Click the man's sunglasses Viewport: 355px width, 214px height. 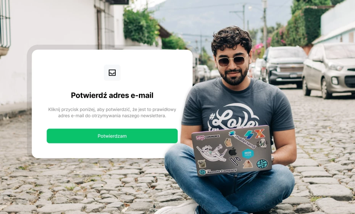pyautogui.click(x=232, y=60)
